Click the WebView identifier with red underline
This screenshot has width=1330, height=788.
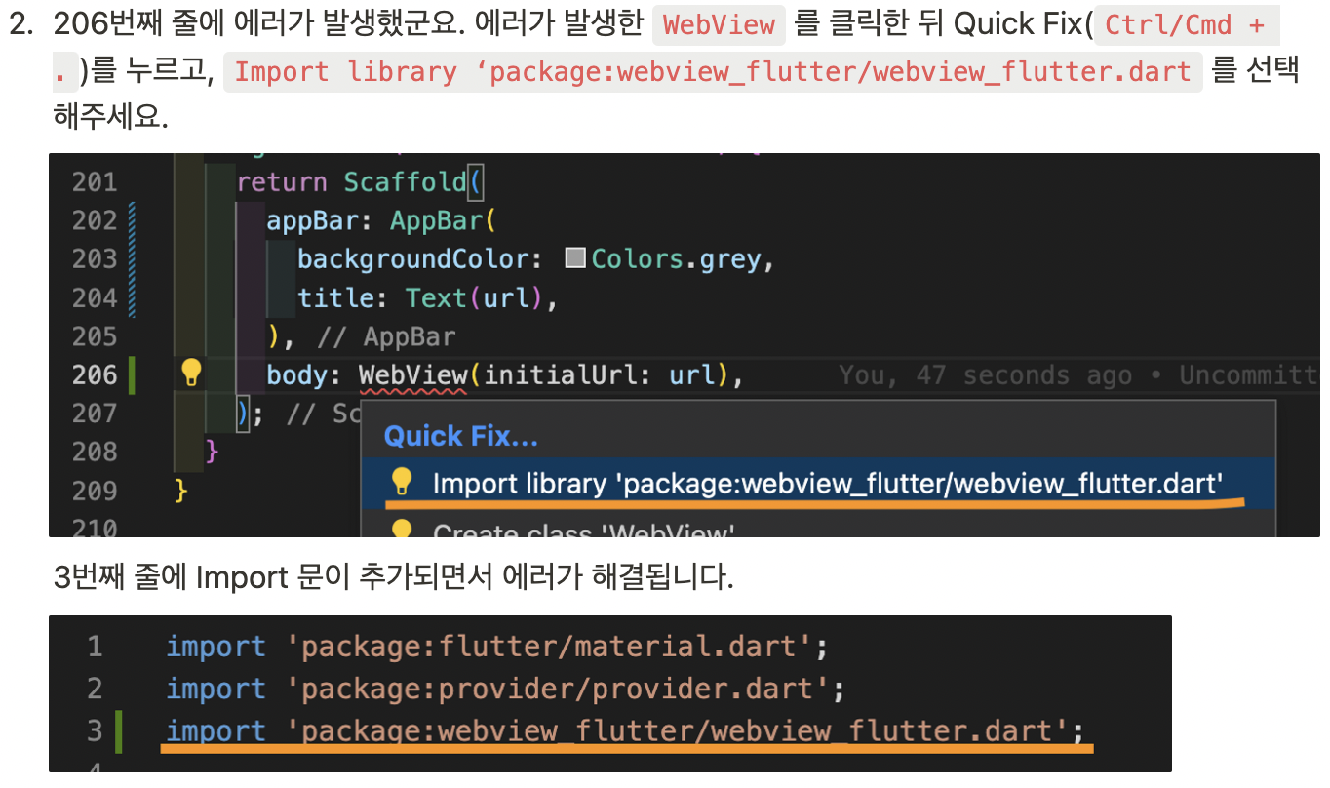click(x=413, y=374)
